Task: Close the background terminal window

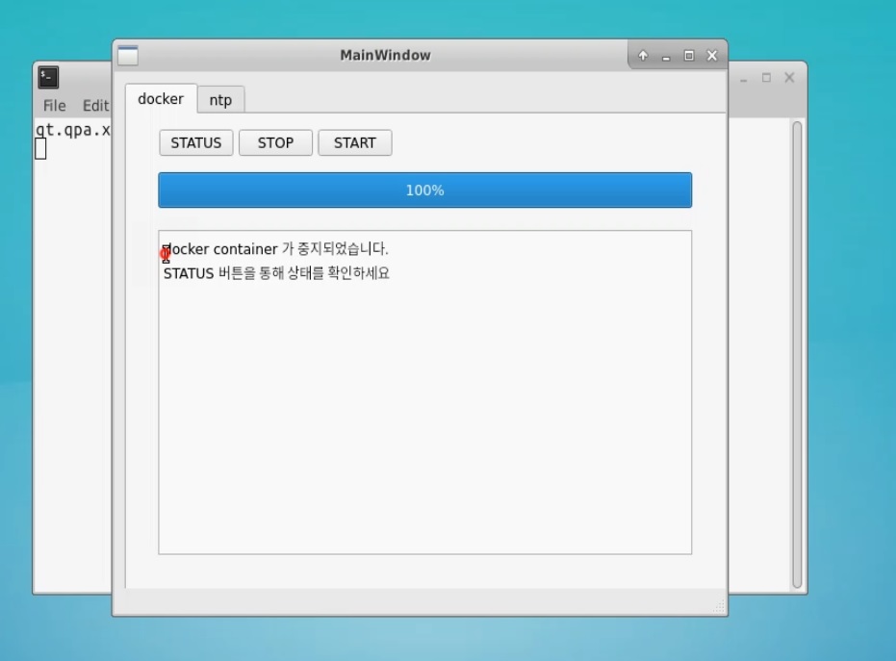Action: click(x=789, y=78)
